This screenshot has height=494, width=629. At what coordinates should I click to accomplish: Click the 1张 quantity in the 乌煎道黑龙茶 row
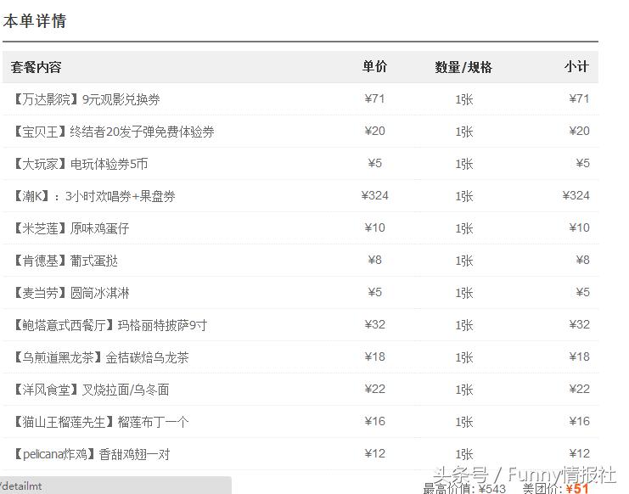point(464,357)
